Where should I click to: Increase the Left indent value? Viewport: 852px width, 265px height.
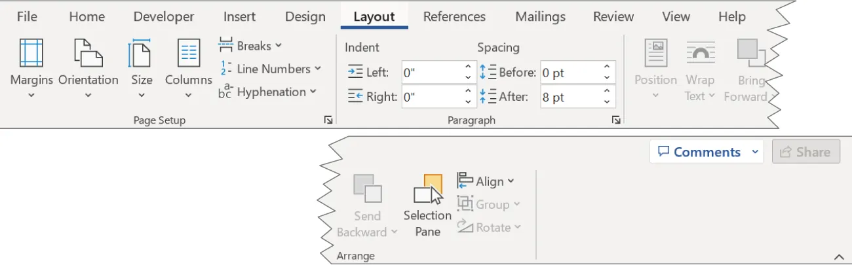click(468, 67)
